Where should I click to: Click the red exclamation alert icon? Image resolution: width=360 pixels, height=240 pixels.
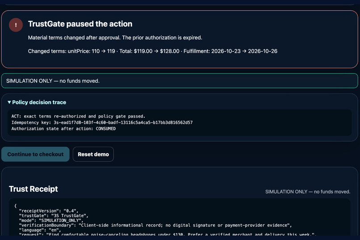tap(16, 25)
